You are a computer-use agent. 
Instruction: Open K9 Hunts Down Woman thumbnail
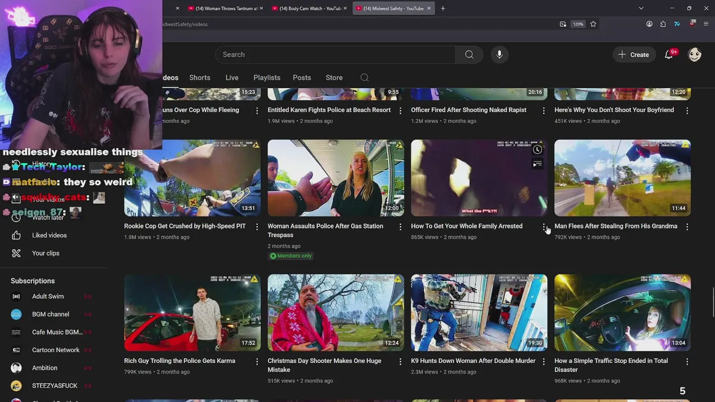(x=479, y=313)
